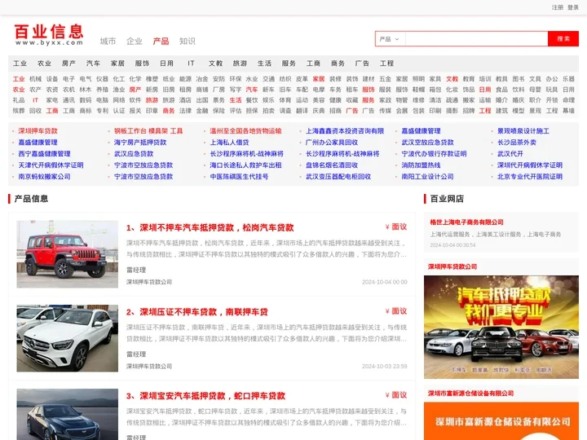This screenshot has height=440, width=587.
Task: Open listing 1 深圳不押车汽车抵押贷款 title
Action: (210, 227)
